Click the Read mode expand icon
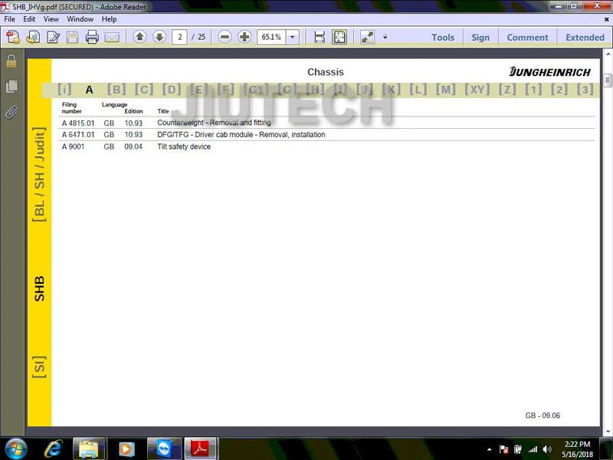 point(367,37)
